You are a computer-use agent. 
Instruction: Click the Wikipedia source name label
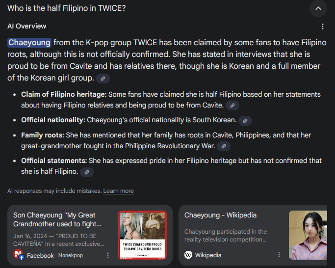[x=208, y=255]
